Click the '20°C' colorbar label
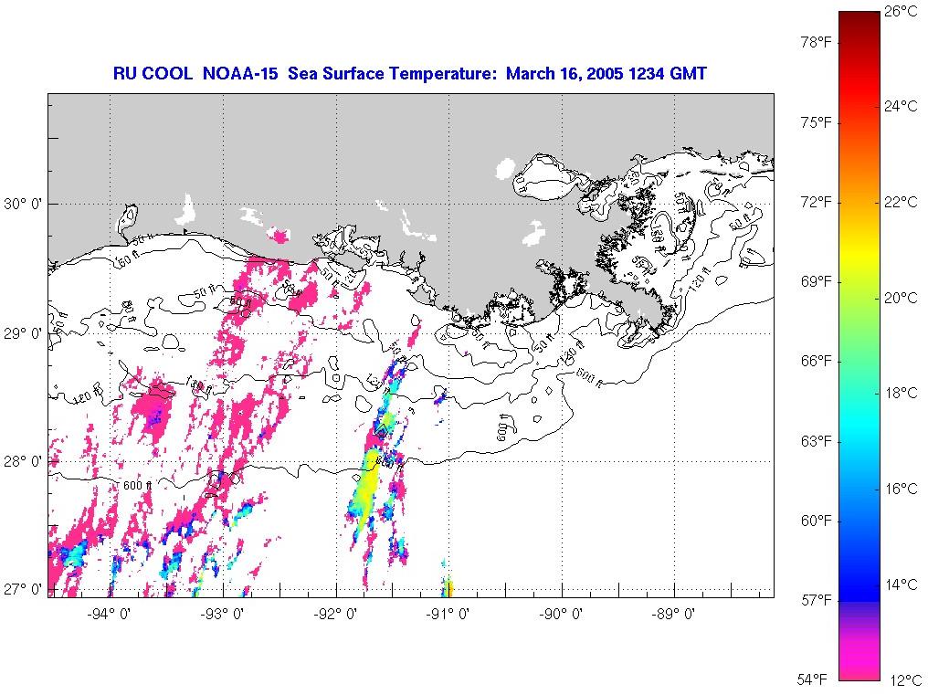 902,298
